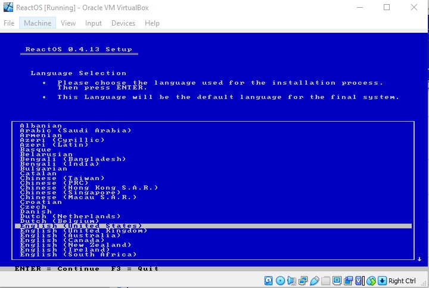Open the Machine menu
The image size is (429, 288).
point(38,23)
